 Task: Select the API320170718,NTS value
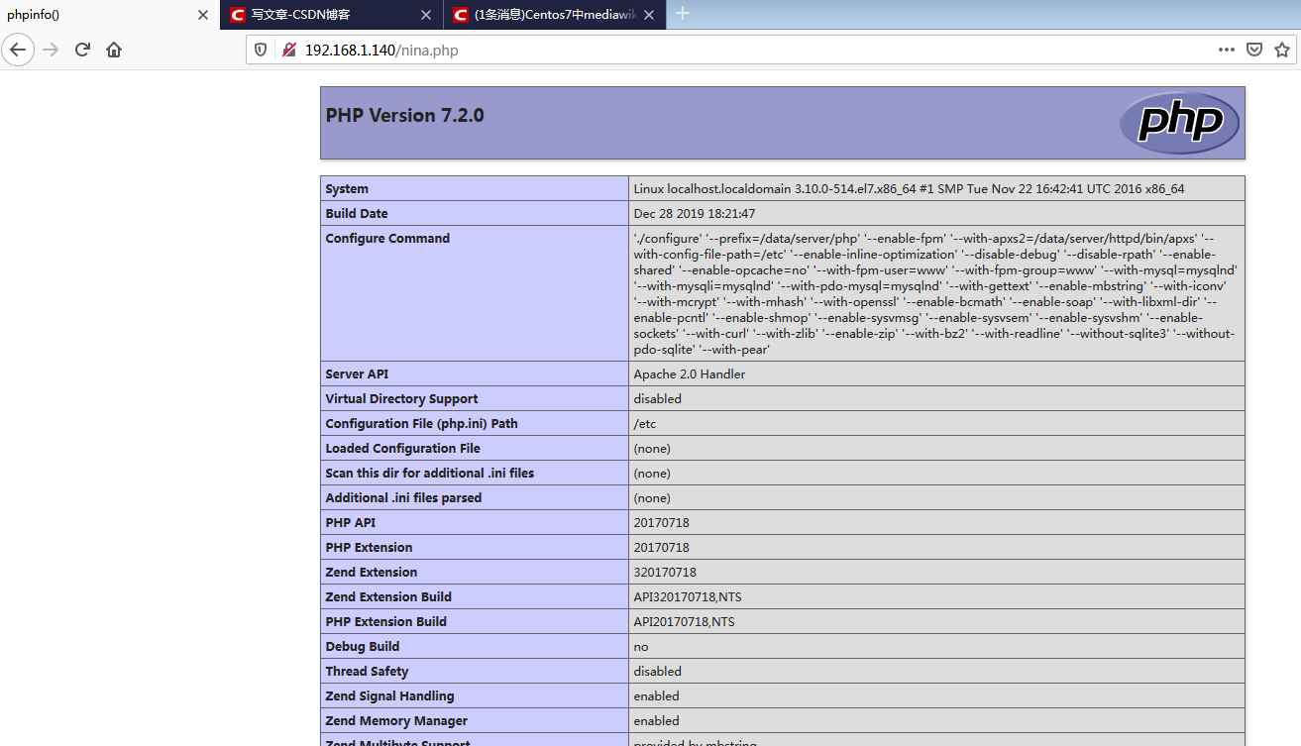[688, 597]
